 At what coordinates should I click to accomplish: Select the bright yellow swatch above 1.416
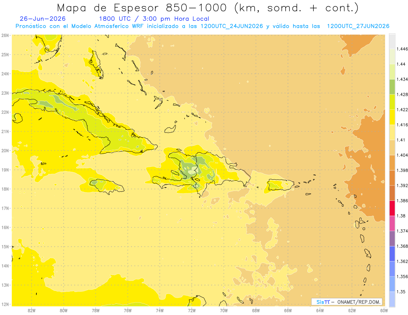pyautogui.click(x=392, y=117)
